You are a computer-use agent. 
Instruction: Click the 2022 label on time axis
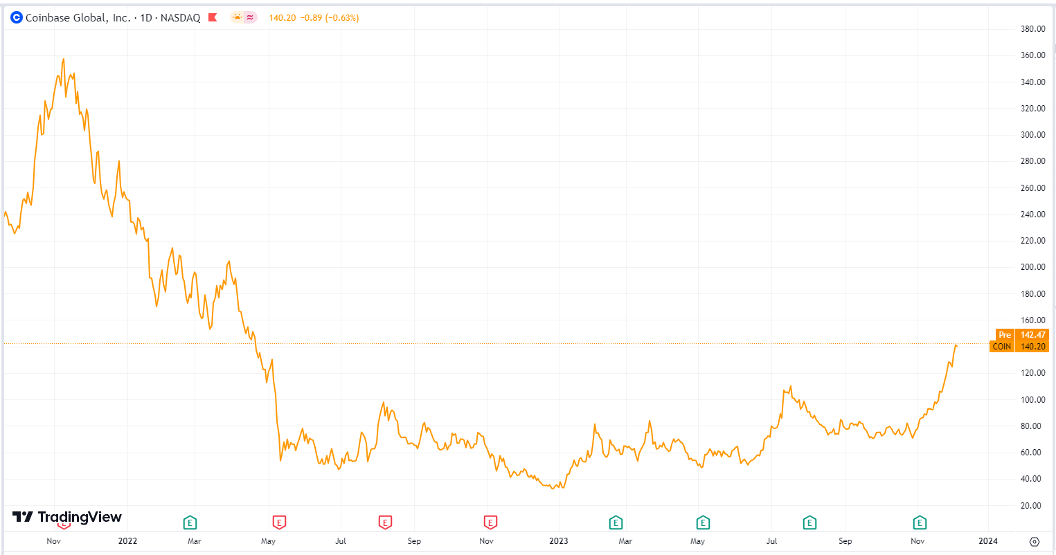point(128,541)
